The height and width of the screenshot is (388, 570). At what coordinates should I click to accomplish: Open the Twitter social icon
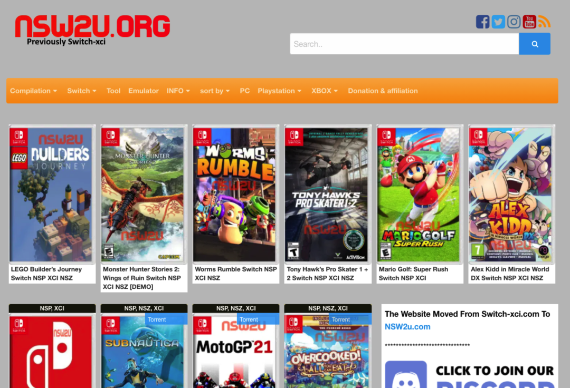point(498,22)
